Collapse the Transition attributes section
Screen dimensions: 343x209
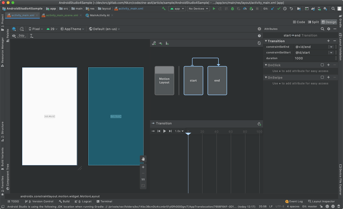266,41
